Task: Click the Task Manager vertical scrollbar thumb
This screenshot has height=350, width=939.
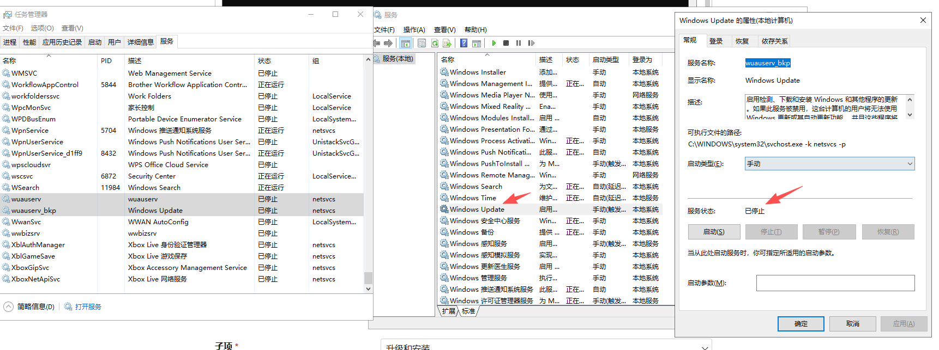Action: pos(368,278)
